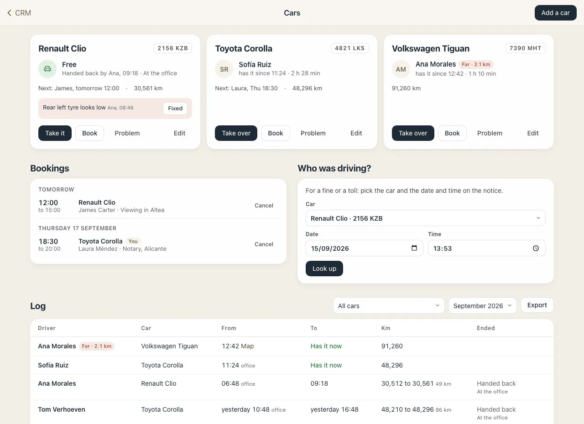The width and height of the screenshot is (584, 424).
Task: Click the AM avatar for Ana Morales
Action: (x=401, y=69)
